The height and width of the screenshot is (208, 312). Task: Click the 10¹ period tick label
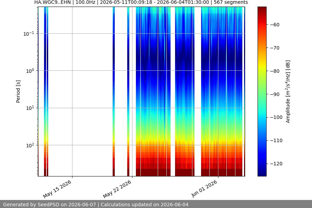[x=30, y=108]
